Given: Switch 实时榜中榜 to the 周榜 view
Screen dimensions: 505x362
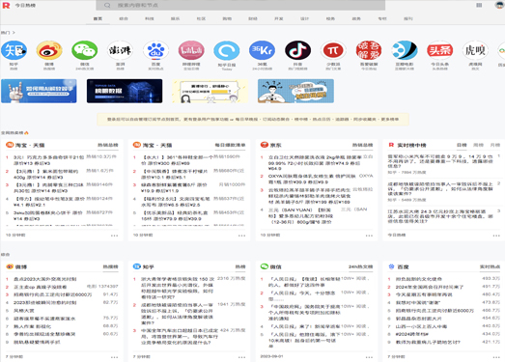Looking at the screenshot, I should (478, 145).
